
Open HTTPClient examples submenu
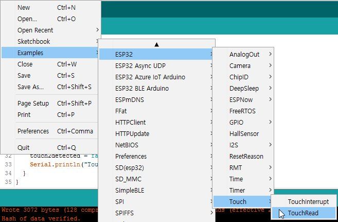[x=156, y=122]
